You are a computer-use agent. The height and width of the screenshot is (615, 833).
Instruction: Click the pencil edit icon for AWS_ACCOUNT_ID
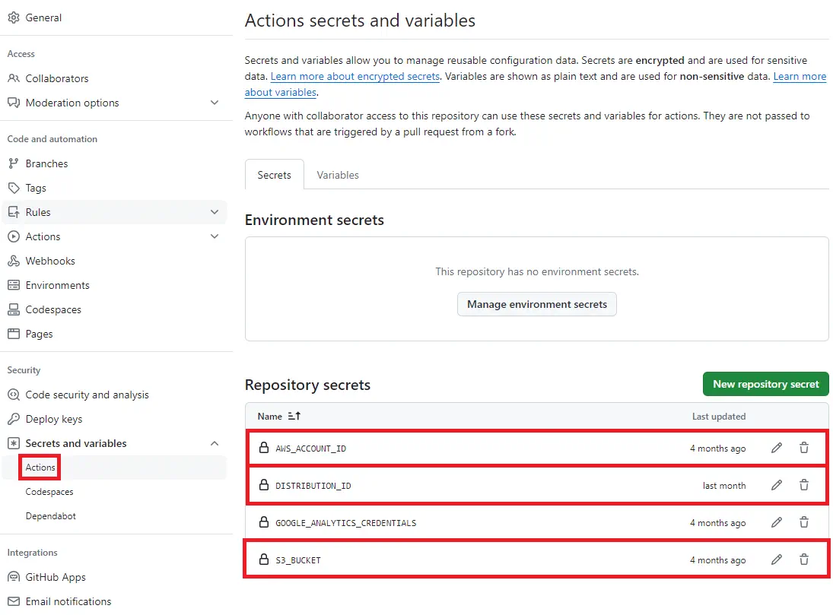tap(776, 449)
